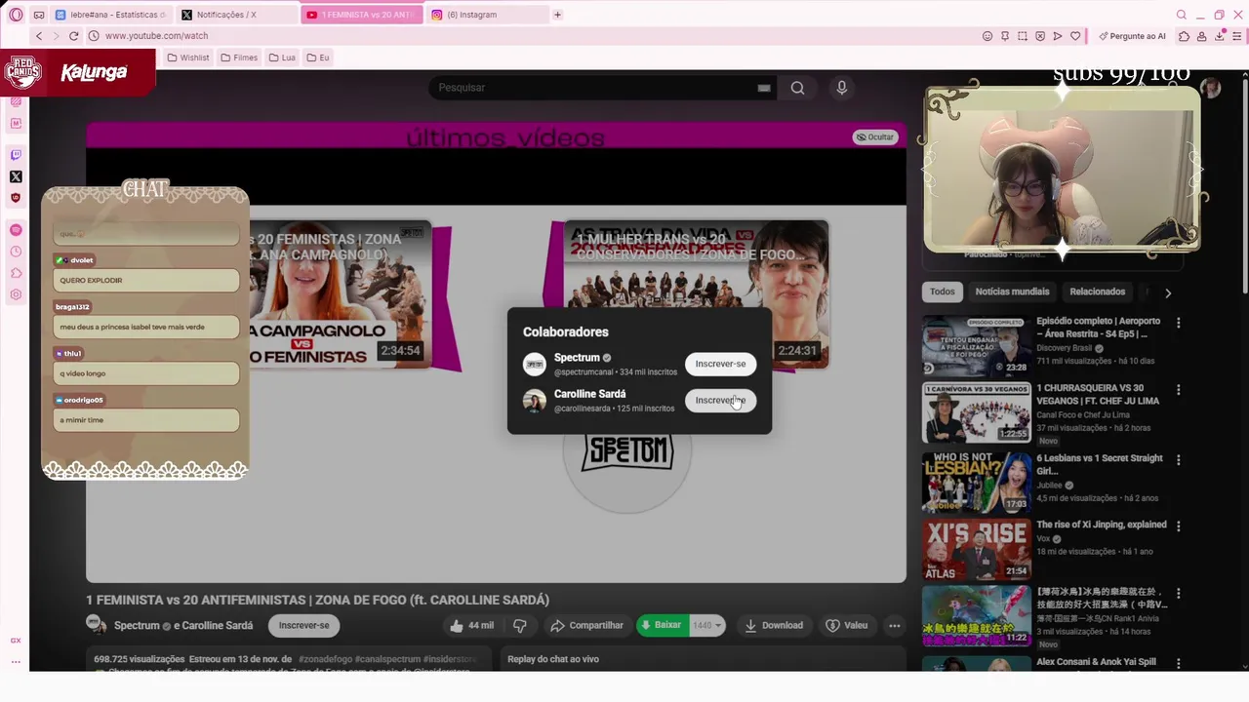
Task: Open browser extensions cube icon
Action: (x=1184, y=36)
